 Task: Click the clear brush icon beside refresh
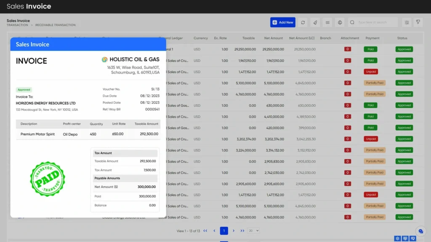315,22
